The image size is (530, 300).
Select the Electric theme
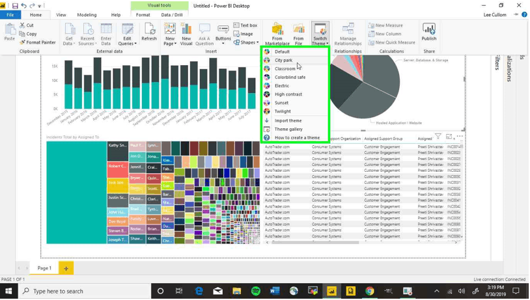pos(295,86)
